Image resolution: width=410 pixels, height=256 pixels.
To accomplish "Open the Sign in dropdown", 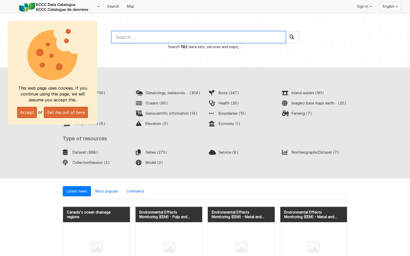I will point(364,6).
